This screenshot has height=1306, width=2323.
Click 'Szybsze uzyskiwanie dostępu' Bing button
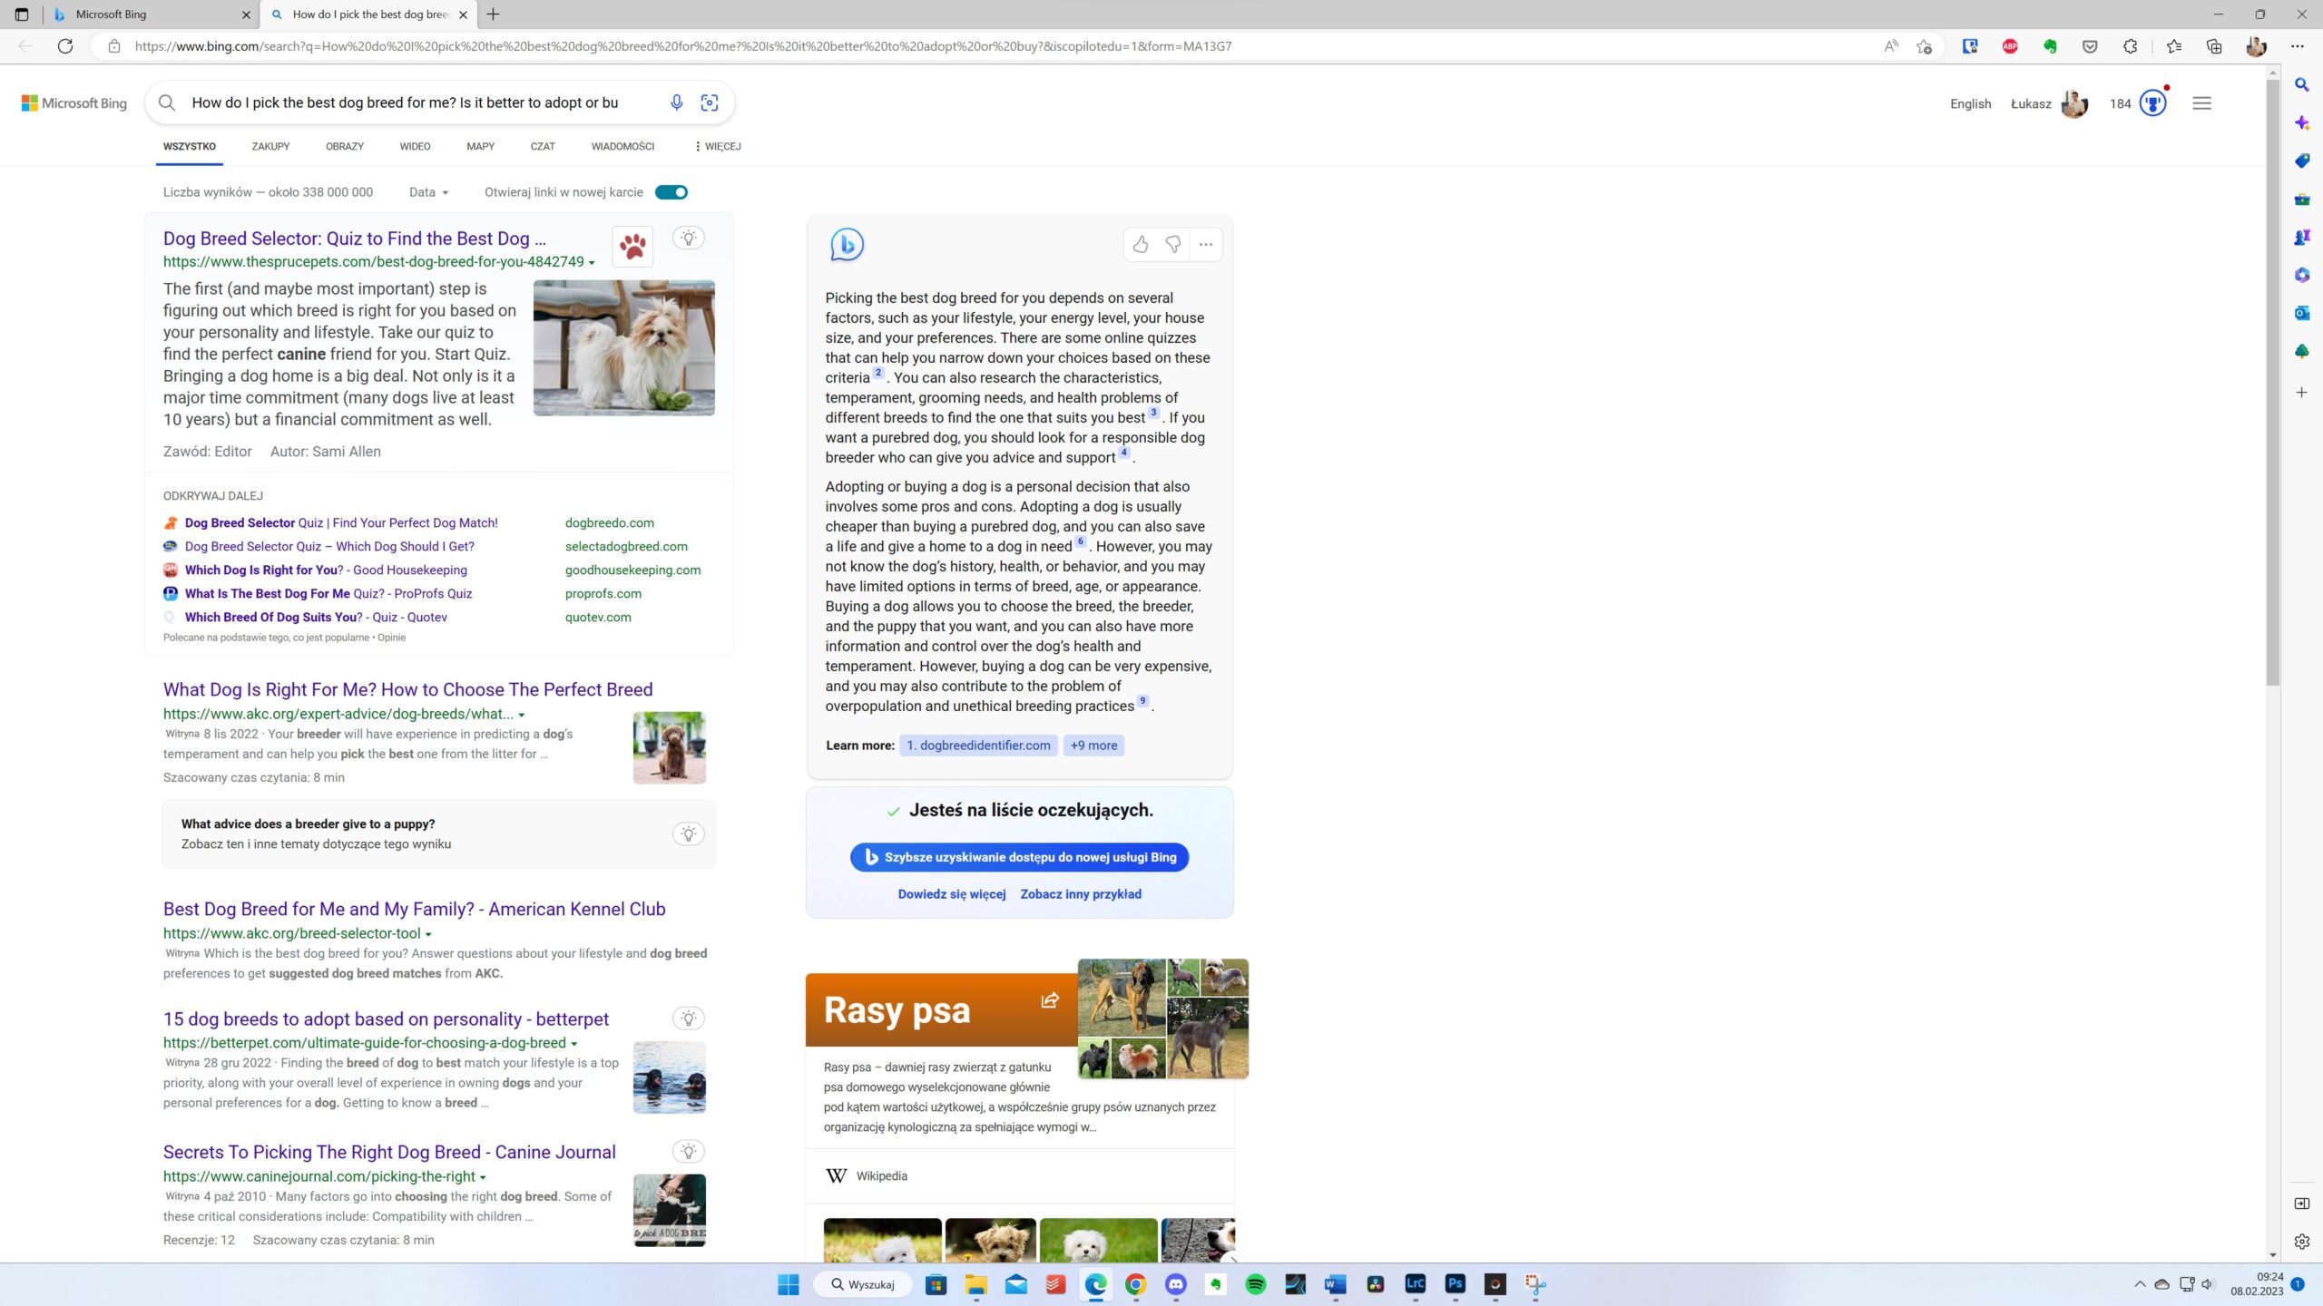(1019, 857)
